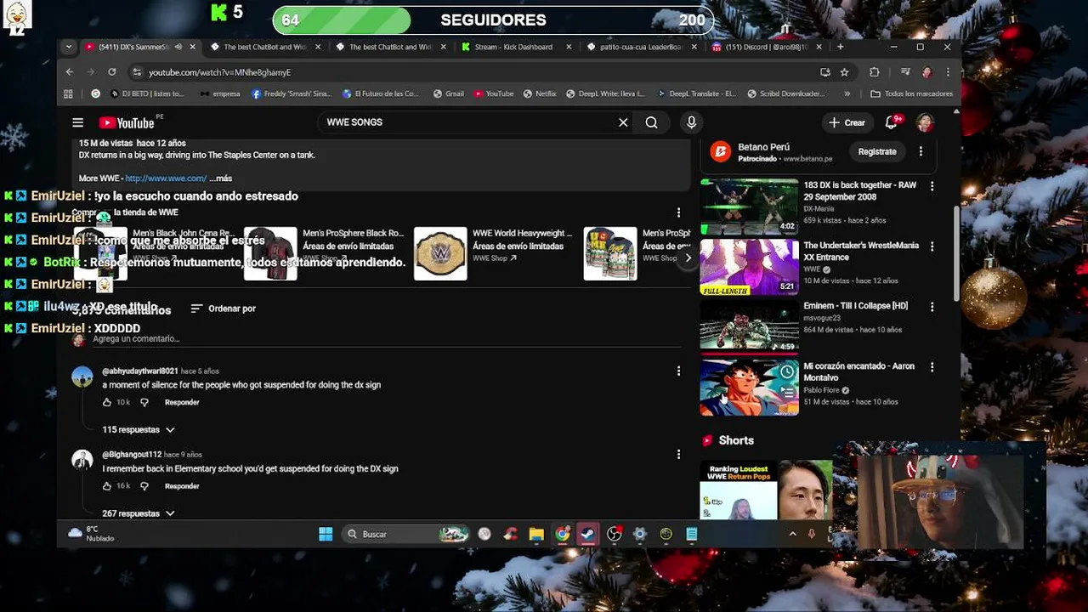The height and width of the screenshot is (612, 1088).
Task: Open the YouTube guide hamburger menu
Action: tap(77, 122)
